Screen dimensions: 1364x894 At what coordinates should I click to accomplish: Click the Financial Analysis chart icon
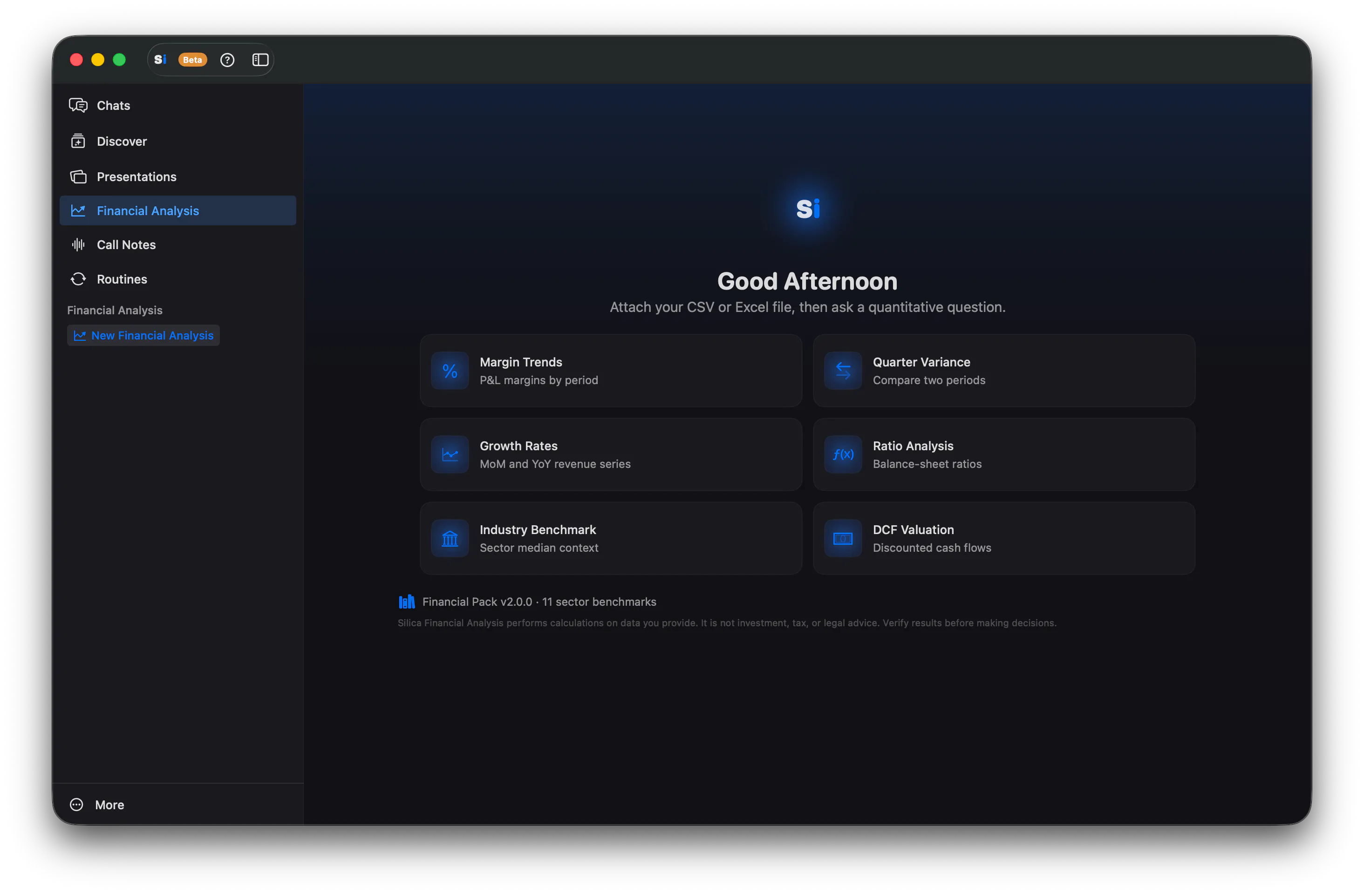tap(78, 210)
